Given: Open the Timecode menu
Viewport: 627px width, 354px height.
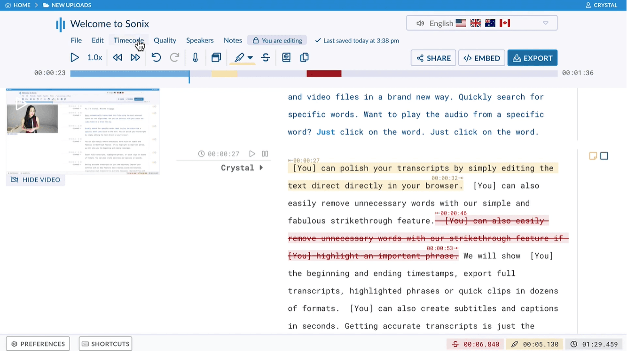Looking at the screenshot, I should 128,40.
